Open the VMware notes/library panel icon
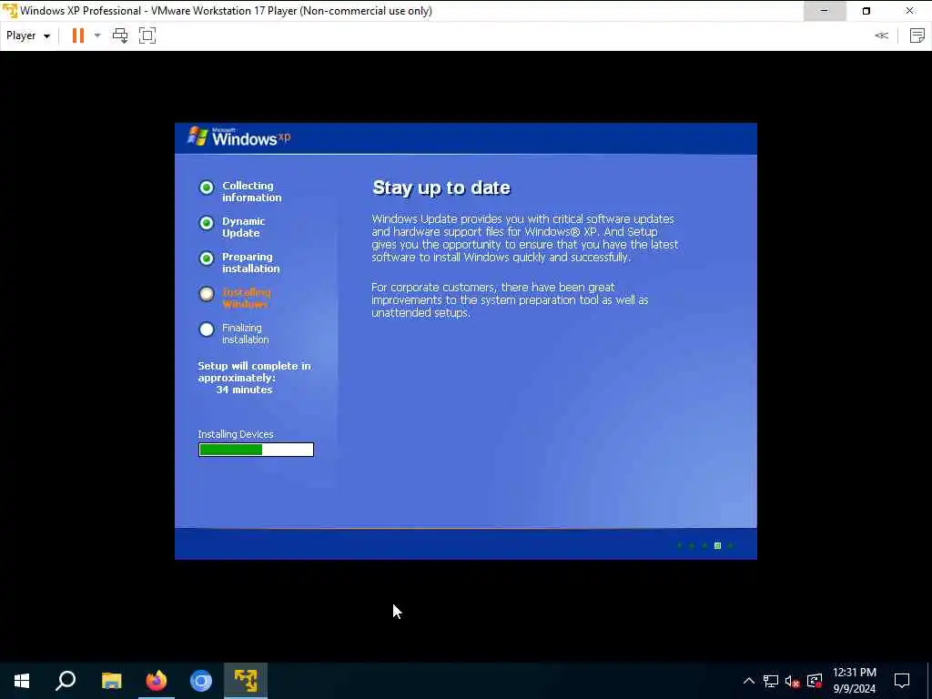932x699 pixels. coord(917,35)
